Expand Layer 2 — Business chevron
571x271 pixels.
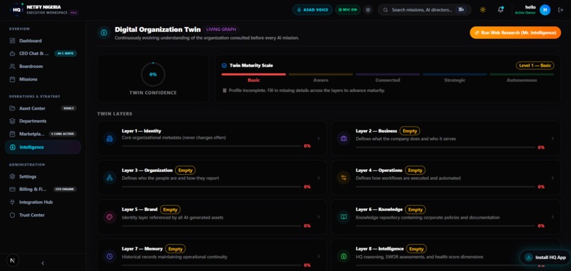coord(553,138)
